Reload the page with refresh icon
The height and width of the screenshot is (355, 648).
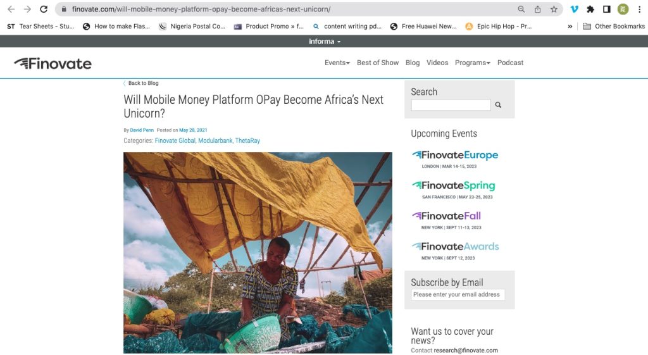[44, 9]
